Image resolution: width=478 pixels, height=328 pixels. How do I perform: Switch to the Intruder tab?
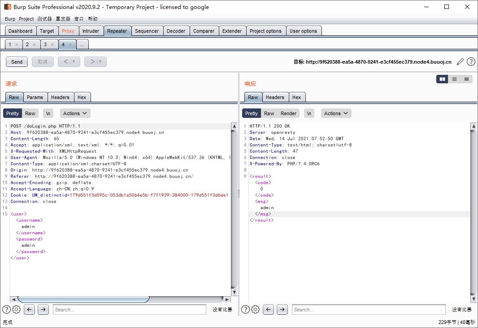(91, 31)
